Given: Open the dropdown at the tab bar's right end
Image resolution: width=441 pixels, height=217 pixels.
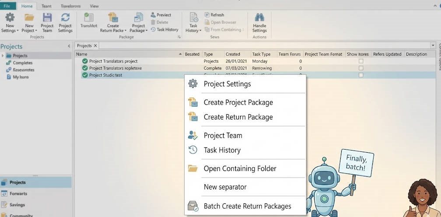Looking at the screenshot, I should 433,45.
